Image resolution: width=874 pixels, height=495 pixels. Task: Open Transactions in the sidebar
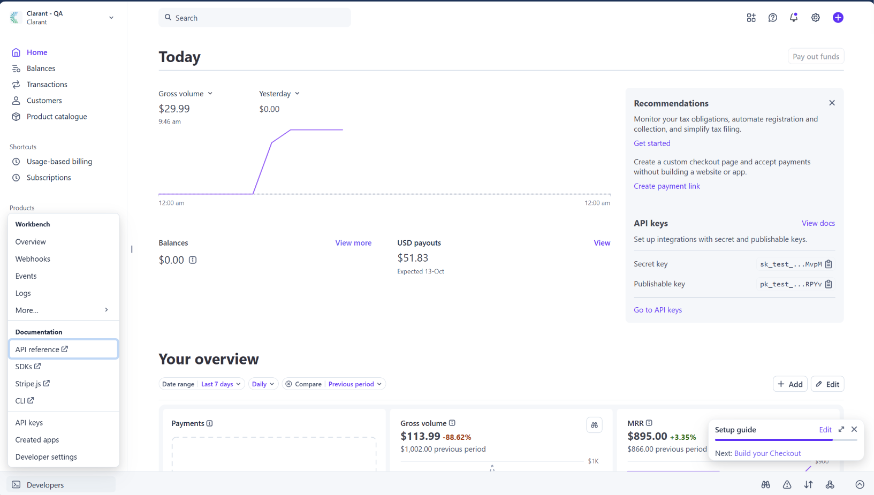point(47,85)
